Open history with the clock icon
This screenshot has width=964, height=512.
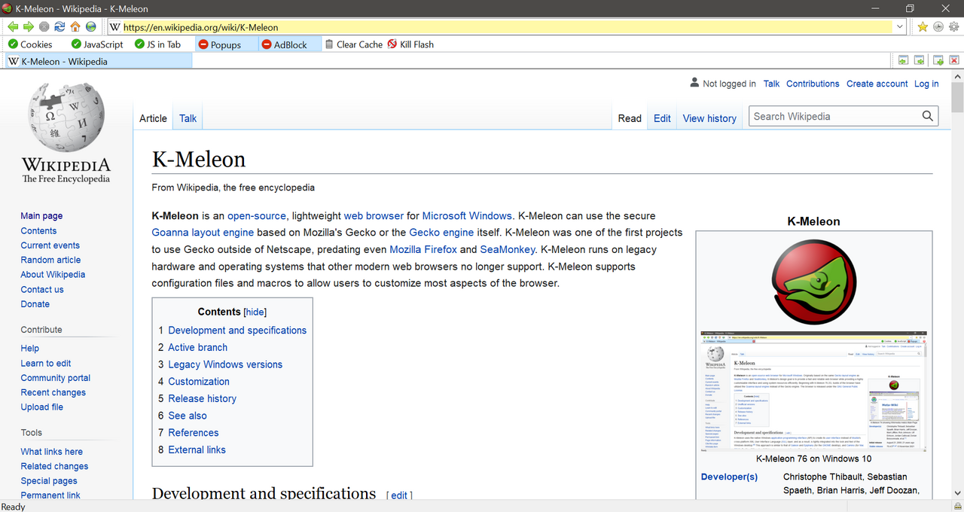pos(938,27)
